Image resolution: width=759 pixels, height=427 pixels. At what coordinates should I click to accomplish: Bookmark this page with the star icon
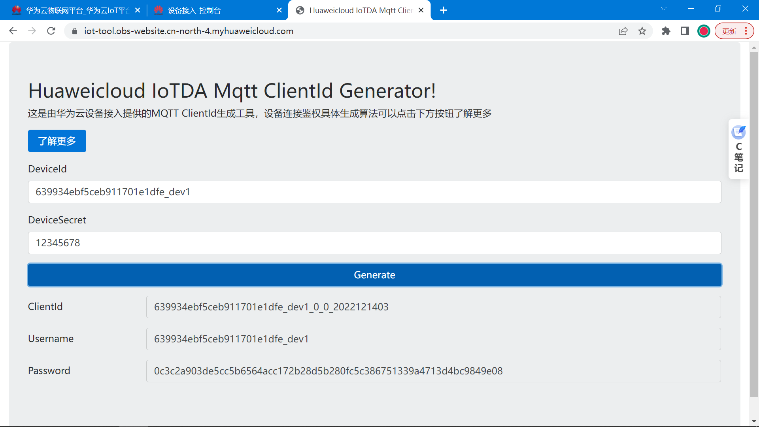tap(642, 31)
